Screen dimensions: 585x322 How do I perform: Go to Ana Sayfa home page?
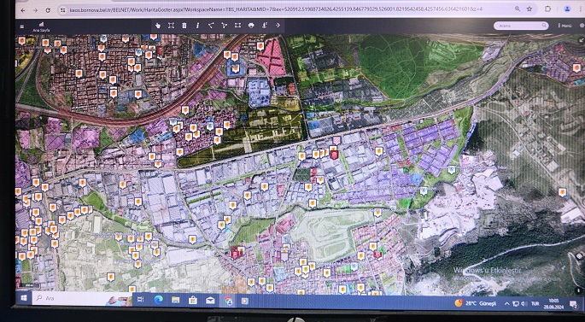(41, 26)
